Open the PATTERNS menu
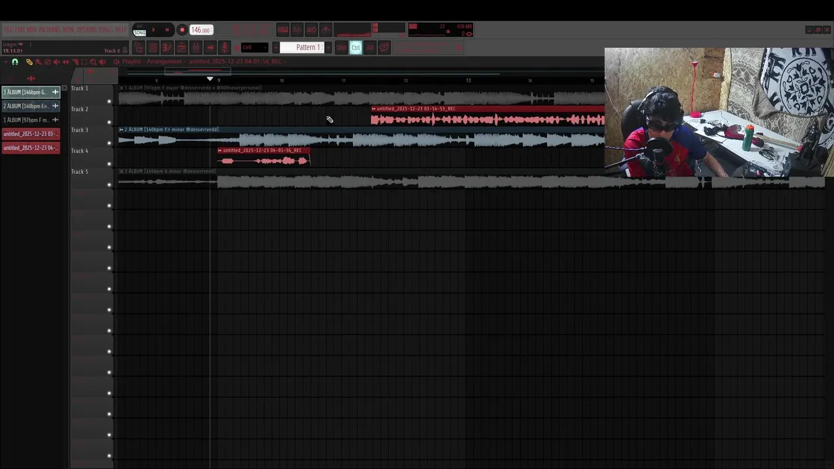Image resolution: width=834 pixels, height=469 pixels. (x=49, y=30)
